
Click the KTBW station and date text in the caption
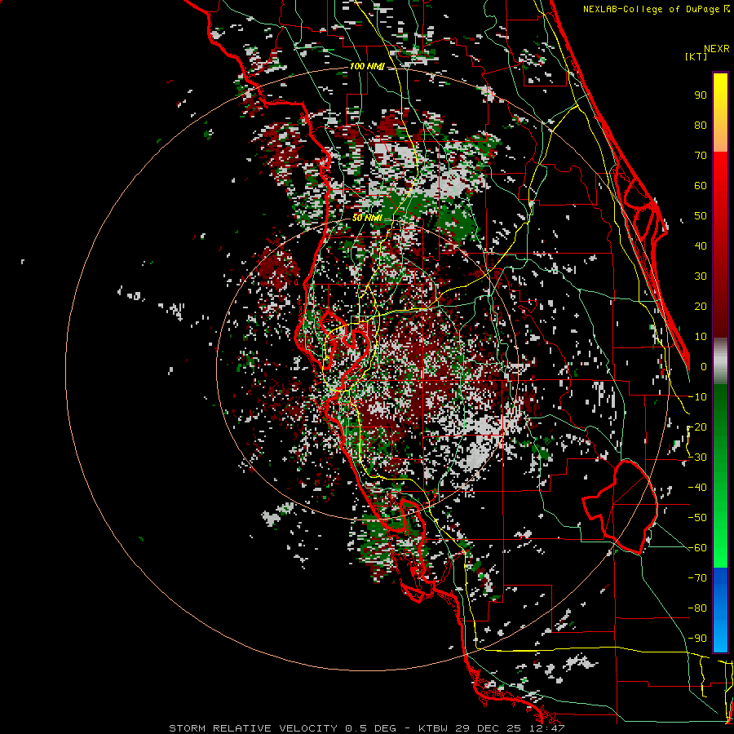(x=492, y=728)
